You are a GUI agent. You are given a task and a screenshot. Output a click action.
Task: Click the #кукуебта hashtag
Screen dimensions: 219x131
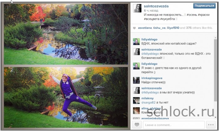tap(167, 19)
